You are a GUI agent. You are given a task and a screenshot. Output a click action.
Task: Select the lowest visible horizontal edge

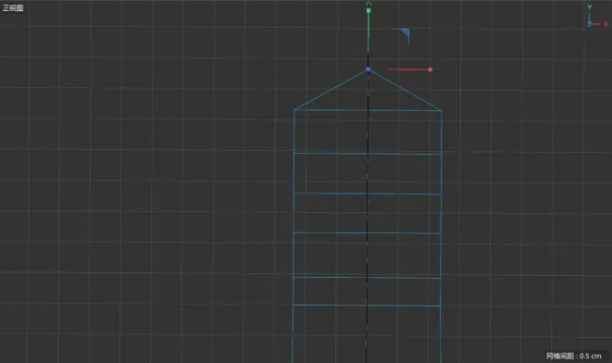367,306
